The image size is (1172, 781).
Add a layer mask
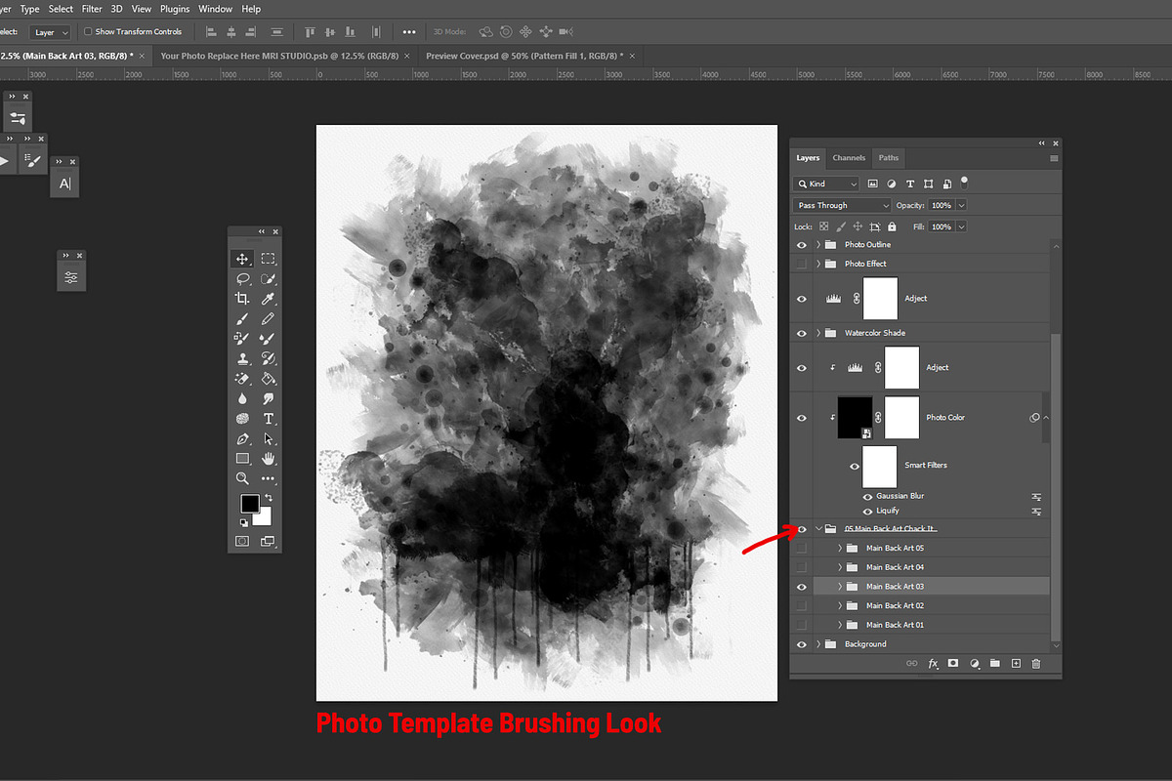coord(953,664)
